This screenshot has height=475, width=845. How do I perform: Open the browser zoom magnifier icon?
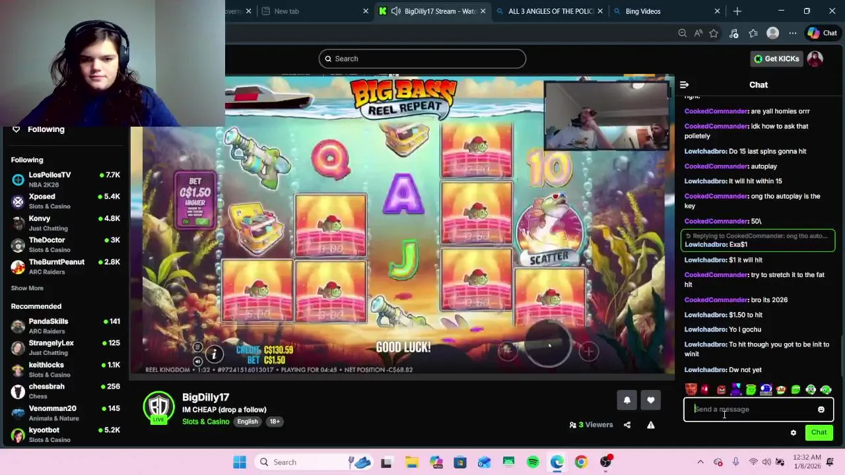683,33
